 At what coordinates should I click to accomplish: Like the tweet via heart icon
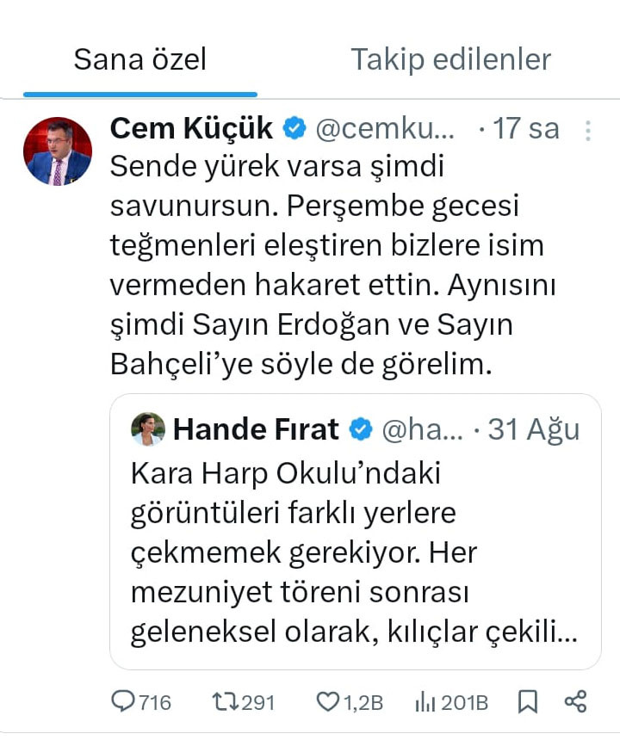pos(328,702)
